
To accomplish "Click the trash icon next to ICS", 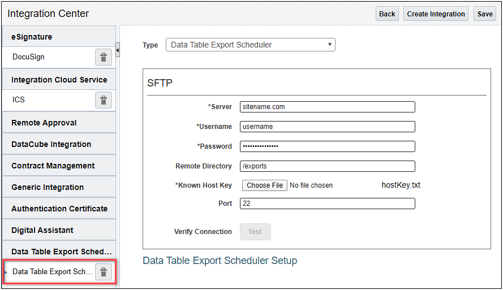I will [x=103, y=100].
